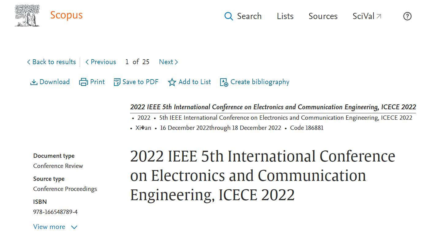Click the printer icon

click(x=83, y=82)
